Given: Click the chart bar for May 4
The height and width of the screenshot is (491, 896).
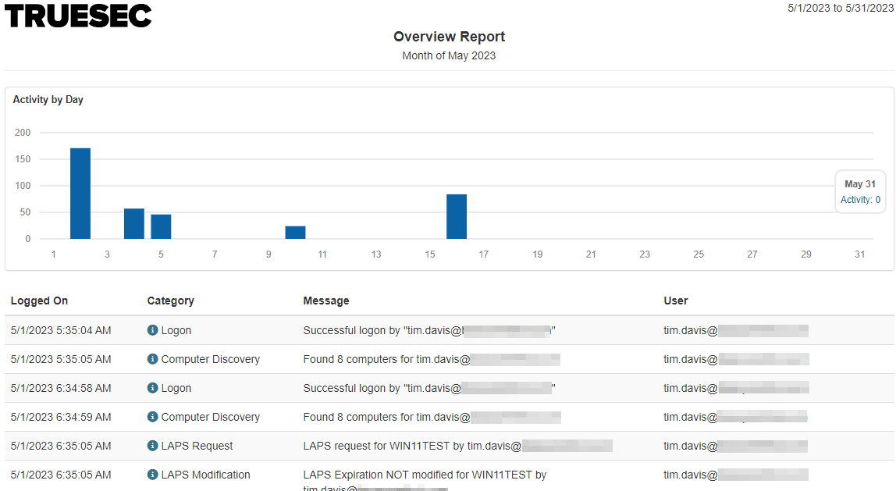Looking at the screenshot, I should (x=134, y=224).
